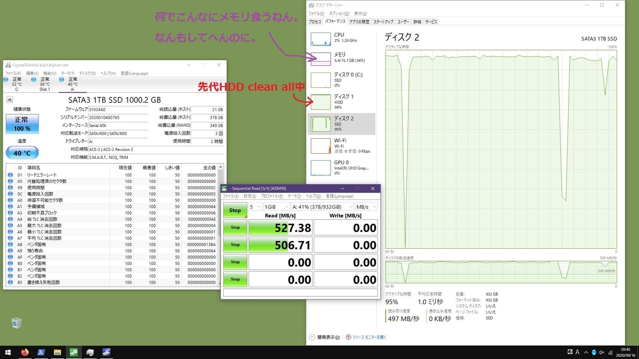Image resolution: width=639 pixels, height=359 pixels.
Task: Click the 527.38 read result field
Action: point(280,228)
